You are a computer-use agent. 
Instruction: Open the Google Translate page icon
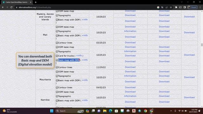click(x=162, y=7)
